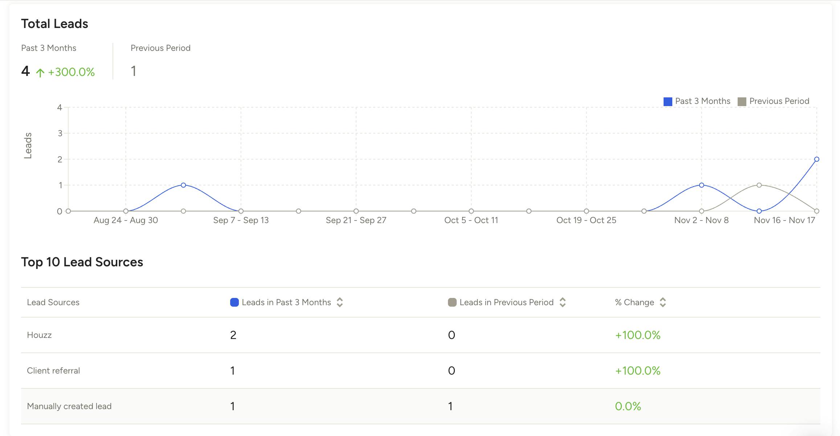The width and height of the screenshot is (840, 436).
Task: Toggle Past 3 Months legend series
Action: pos(697,101)
